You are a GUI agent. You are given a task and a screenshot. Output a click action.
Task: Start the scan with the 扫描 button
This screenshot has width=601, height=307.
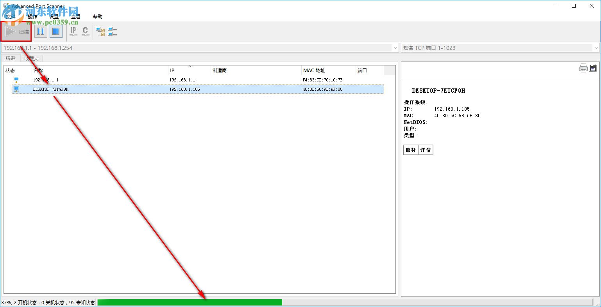tap(16, 31)
